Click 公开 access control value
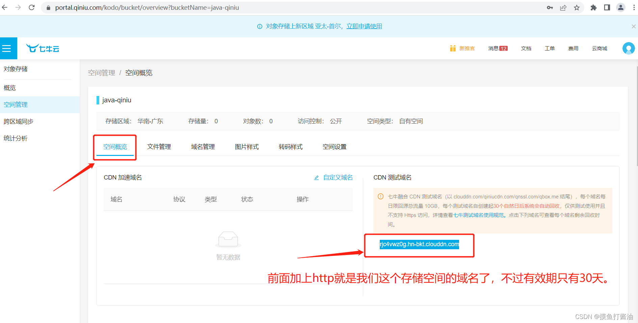The image size is (638, 323). click(336, 121)
